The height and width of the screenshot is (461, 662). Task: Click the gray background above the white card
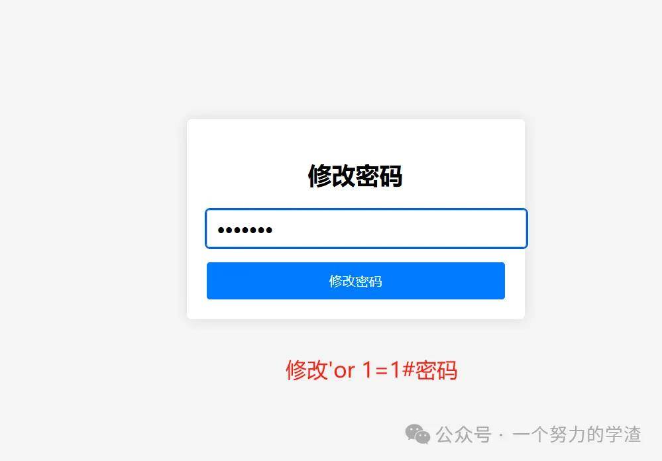(355, 59)
